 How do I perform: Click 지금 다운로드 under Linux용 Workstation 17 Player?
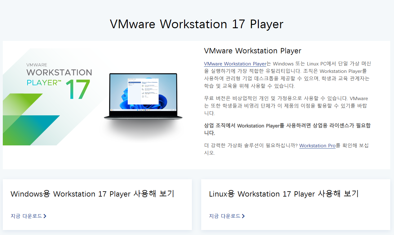point(225,216)
